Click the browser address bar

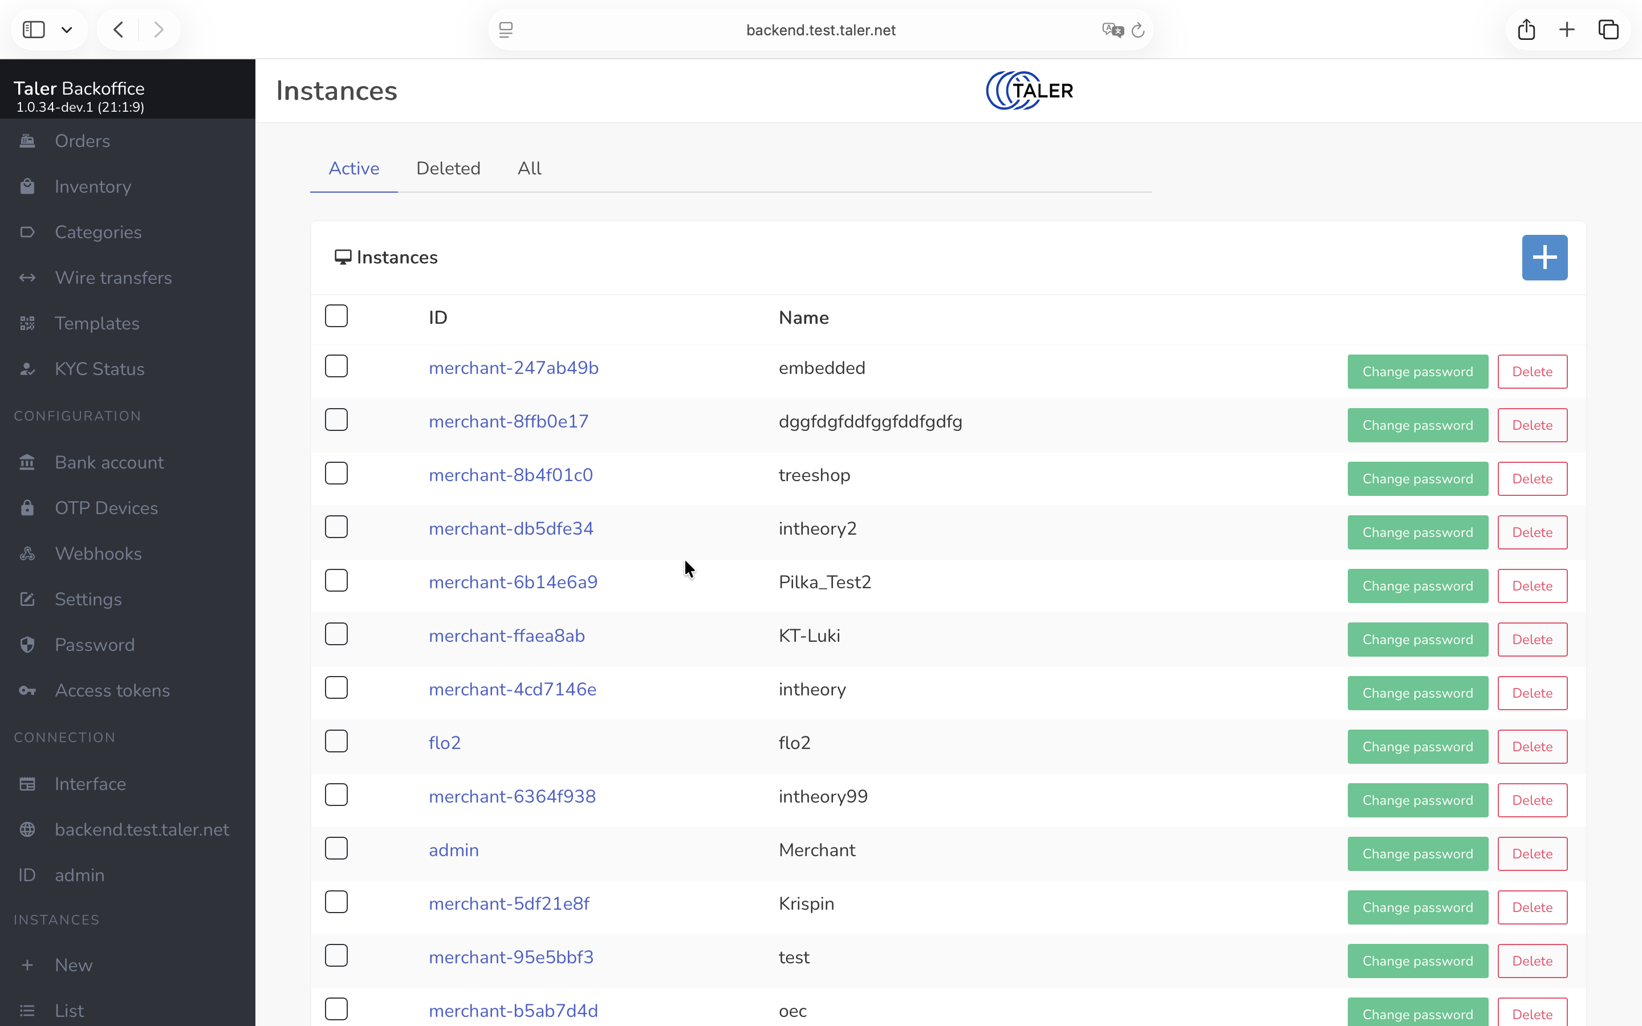820,30
